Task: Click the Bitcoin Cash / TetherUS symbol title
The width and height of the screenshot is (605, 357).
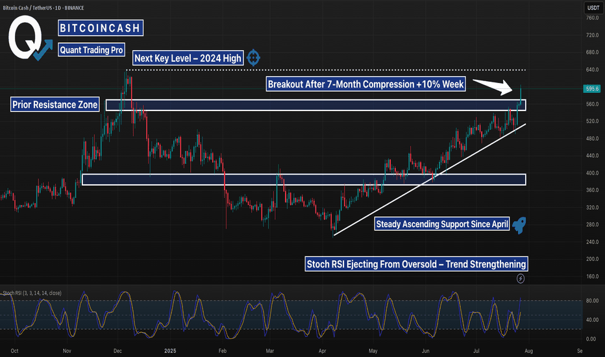Action: (43, 8)
